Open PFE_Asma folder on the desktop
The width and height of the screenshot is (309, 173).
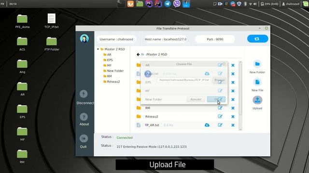click(22, 22)
